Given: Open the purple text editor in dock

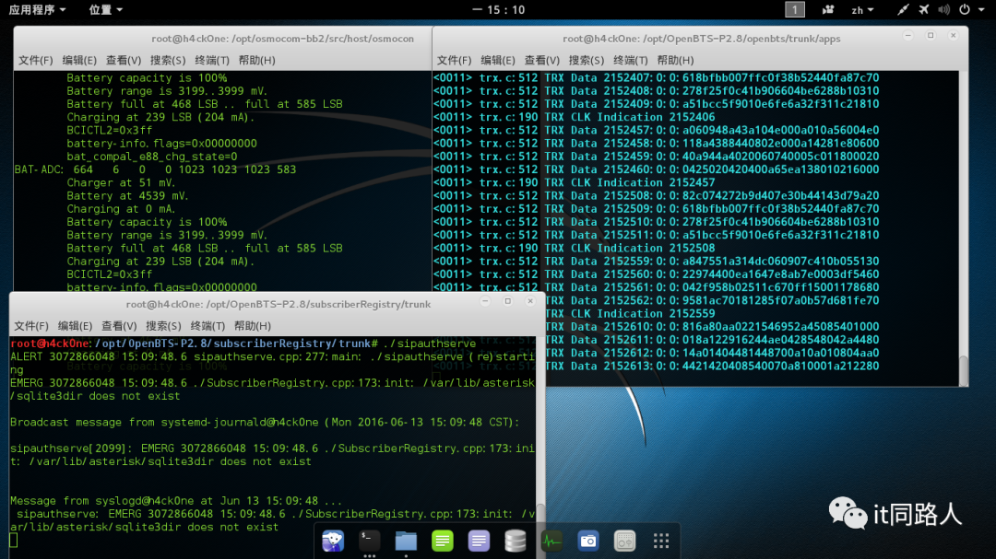Looking at the screenshot, I should 479,541.
